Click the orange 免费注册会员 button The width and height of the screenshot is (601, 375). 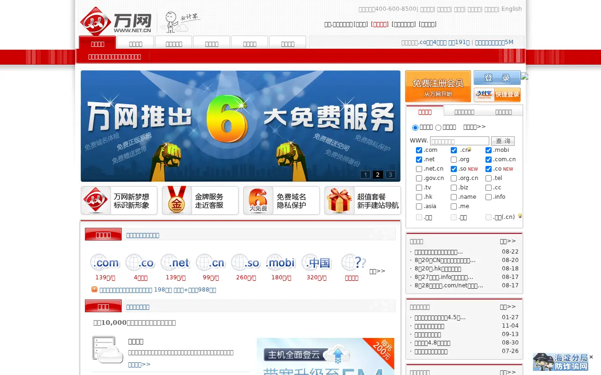tap(438, 86)
